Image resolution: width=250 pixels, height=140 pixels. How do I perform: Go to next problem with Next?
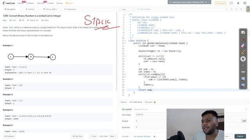pos(113,136)
